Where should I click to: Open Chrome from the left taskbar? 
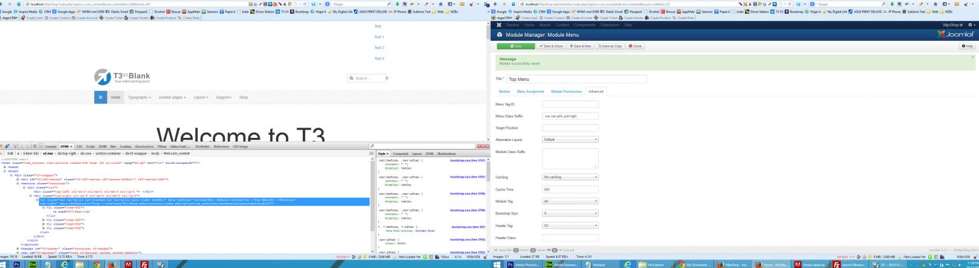tap(96, 264)
